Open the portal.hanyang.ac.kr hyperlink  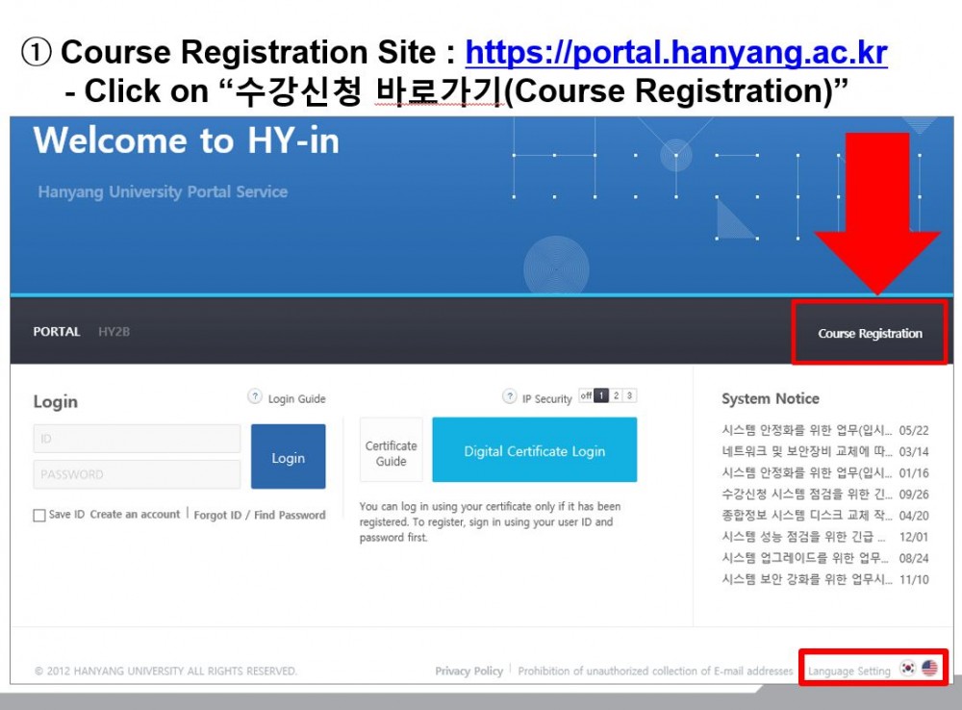tap(676, 52)
